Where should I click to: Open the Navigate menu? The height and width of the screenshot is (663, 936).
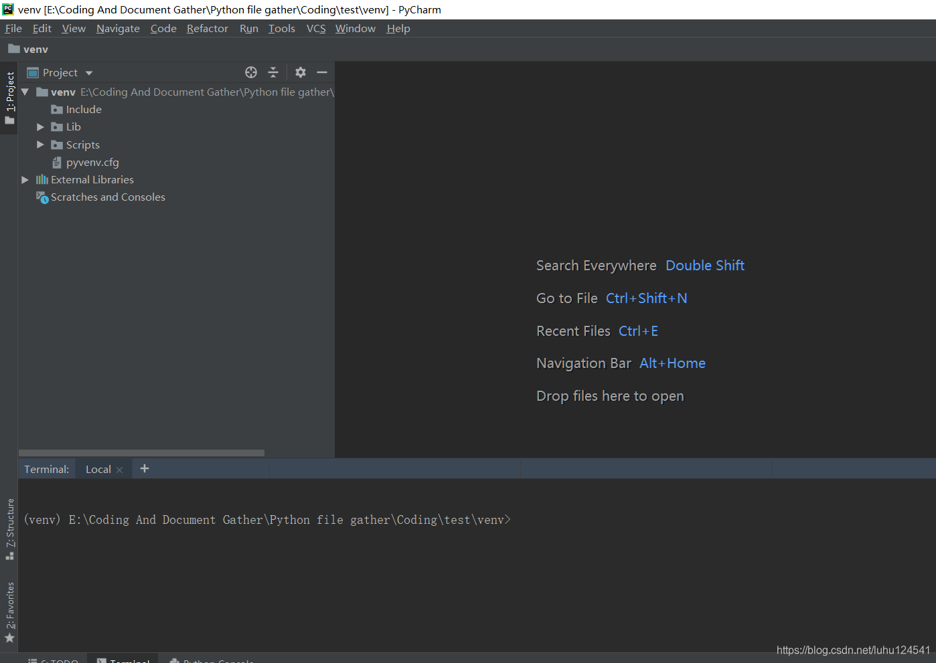(x=118, y=28)
